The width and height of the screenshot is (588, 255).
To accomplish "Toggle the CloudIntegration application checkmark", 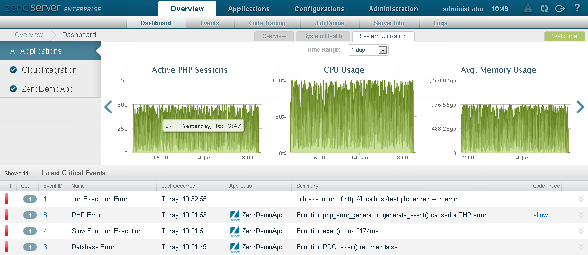I will [13, 70].
